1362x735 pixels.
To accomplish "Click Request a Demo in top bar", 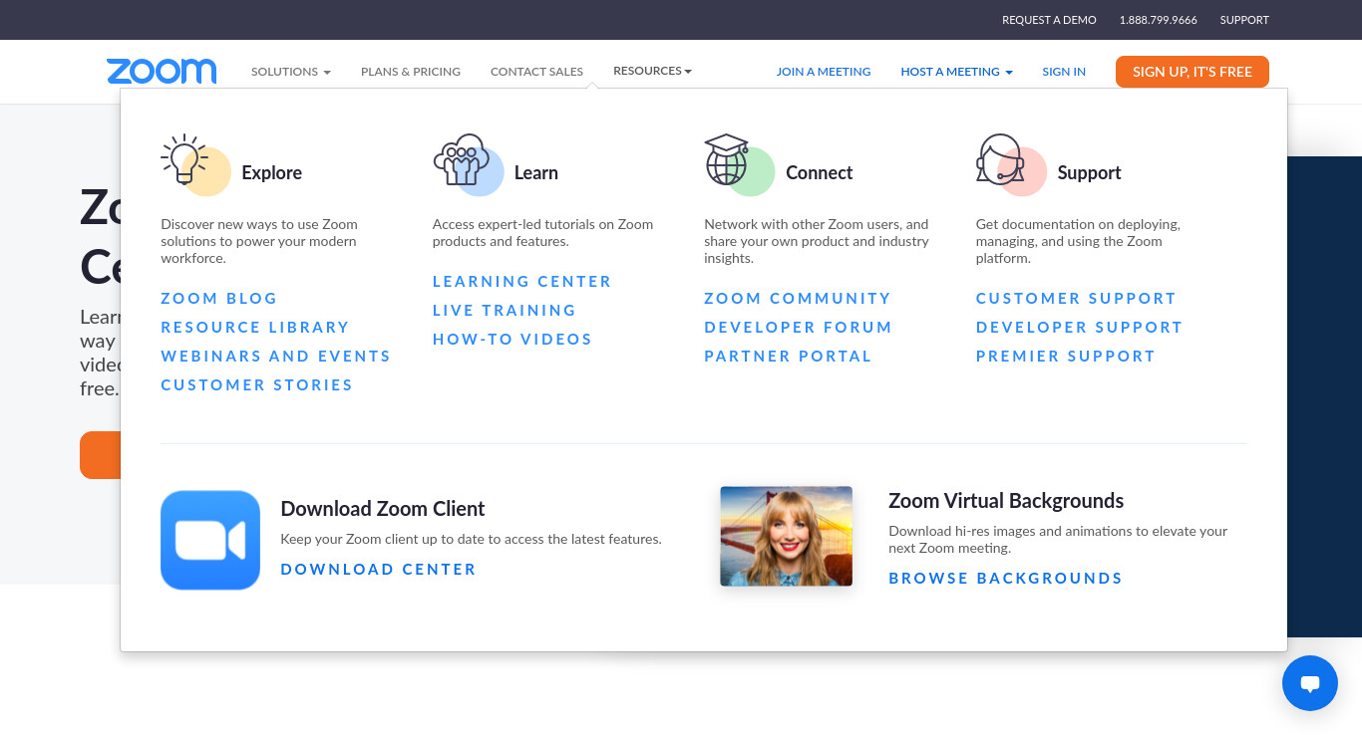I will click(1049, 20).
